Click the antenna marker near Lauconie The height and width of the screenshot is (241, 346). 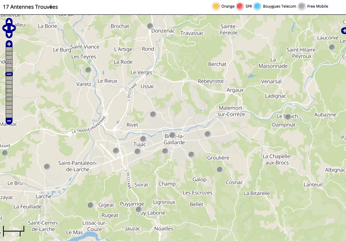point(332,47)
